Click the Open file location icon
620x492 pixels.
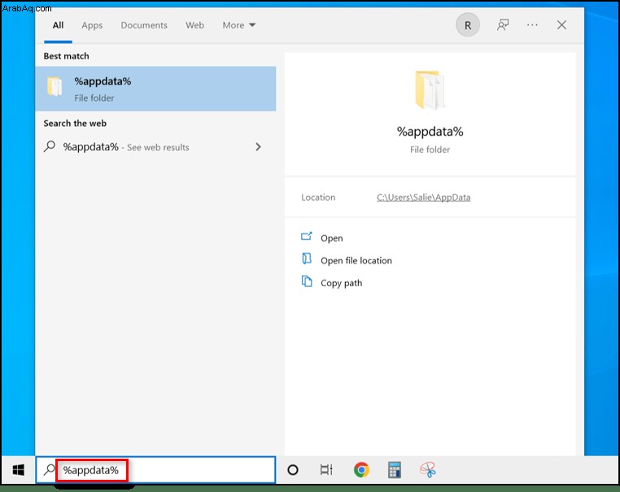(x=307, y=259)
